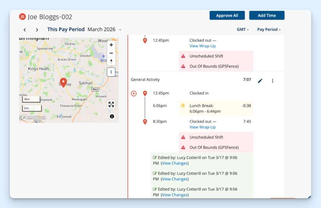Select the pencil edit icon for General Activity
This screenshot has height=208, width=321.
(260, 81)
